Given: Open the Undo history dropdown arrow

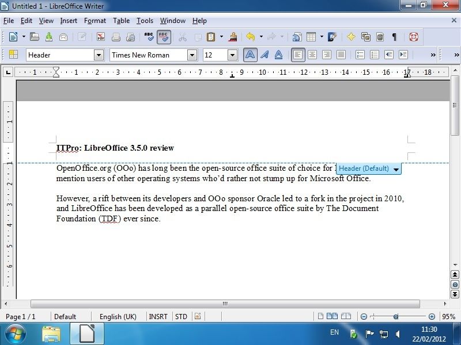Looking at the screenshot, I should (261, 37).
